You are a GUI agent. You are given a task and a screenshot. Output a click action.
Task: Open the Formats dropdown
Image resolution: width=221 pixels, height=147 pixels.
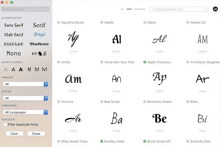[x=25, y=84]
